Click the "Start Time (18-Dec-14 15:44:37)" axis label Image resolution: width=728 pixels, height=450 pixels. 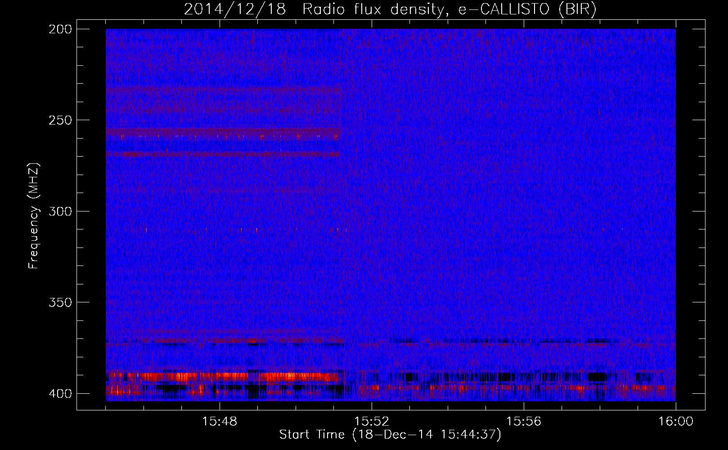tap(390, 435)
